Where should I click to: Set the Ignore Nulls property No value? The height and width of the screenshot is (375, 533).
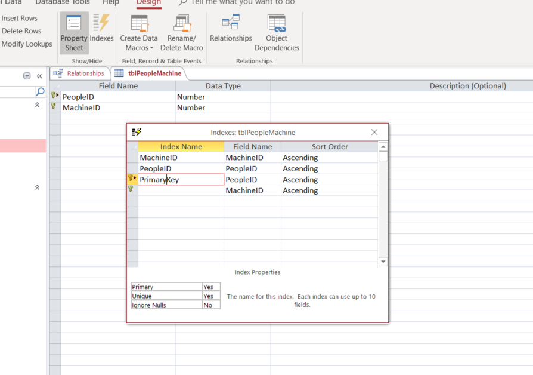click(211, 305)
